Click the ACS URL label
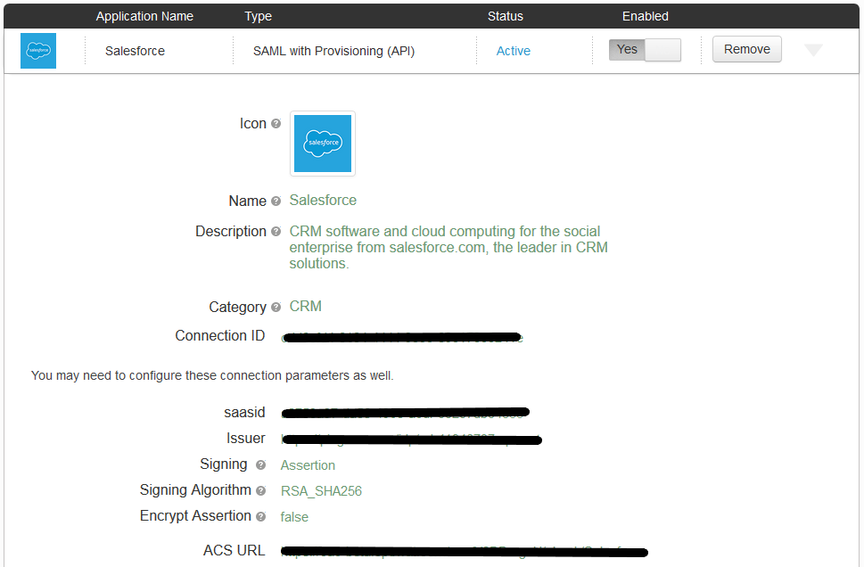 pos(235,550)
